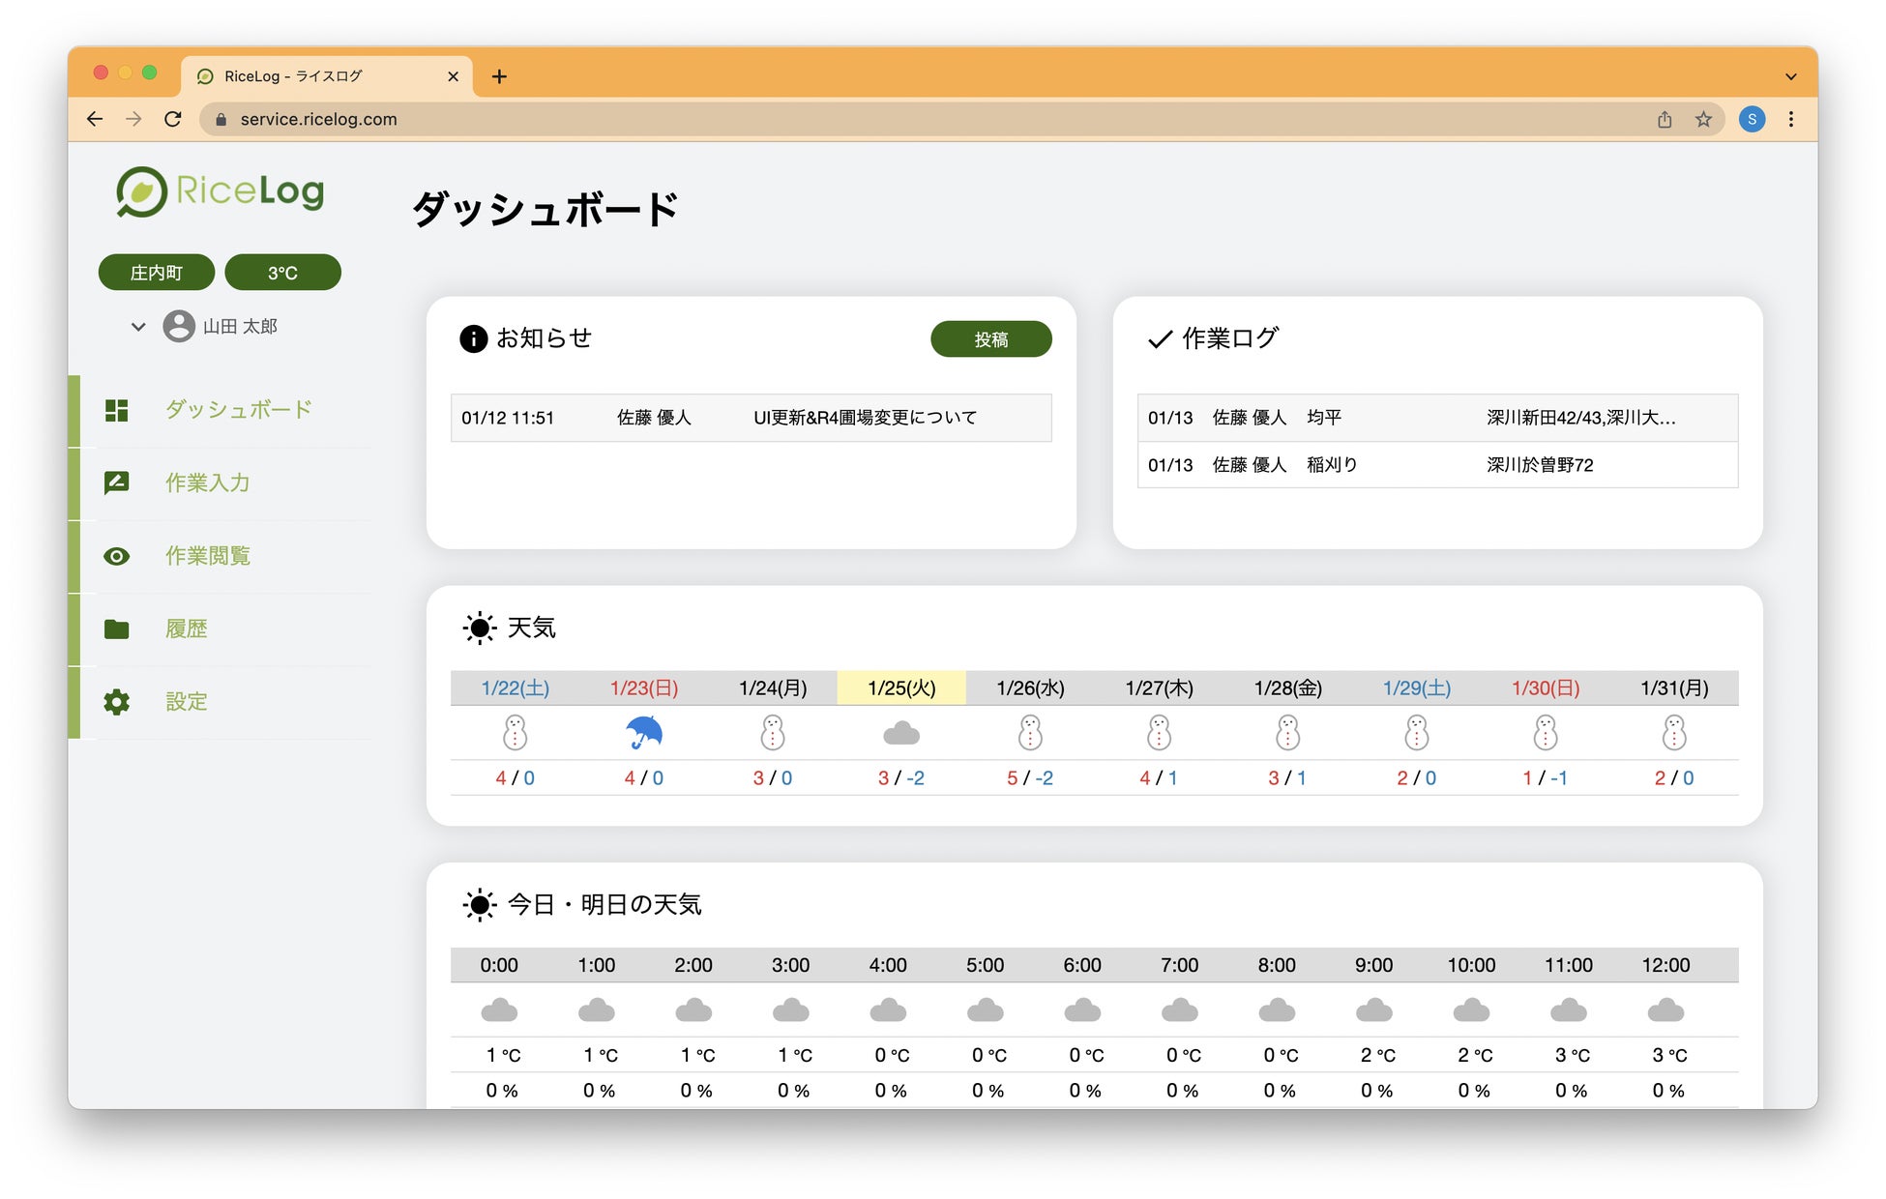Open Chrome's three-dot menu
The image size is (1886, 1199).
pos(1791,119)
